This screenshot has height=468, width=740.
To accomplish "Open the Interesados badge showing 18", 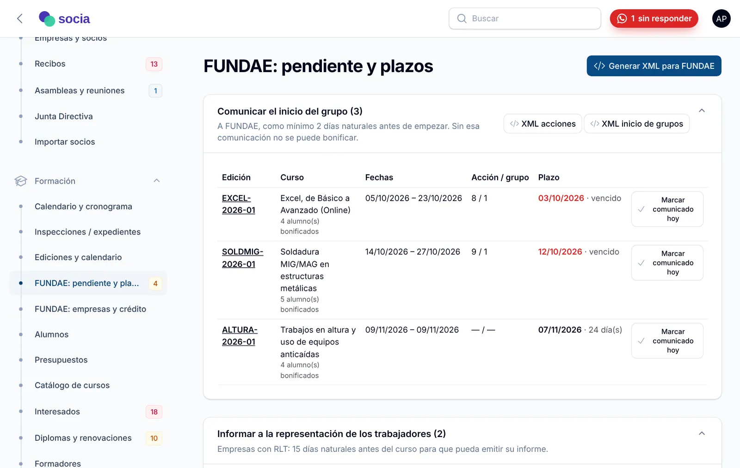I will (154, 412).
